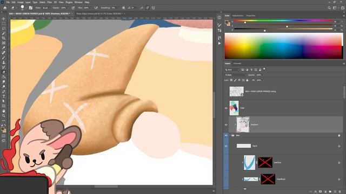
Task: Toggle visibility of the Signe layer
Action: coord(226,146)
